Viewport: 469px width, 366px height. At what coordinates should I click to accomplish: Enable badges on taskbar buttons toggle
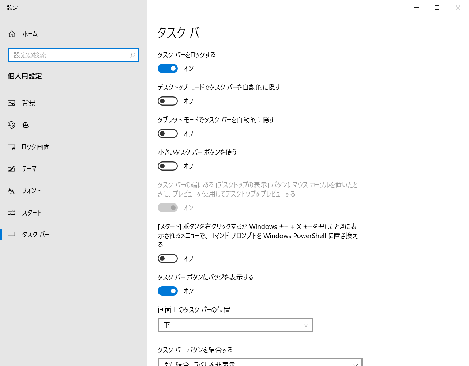pos(168,291)
